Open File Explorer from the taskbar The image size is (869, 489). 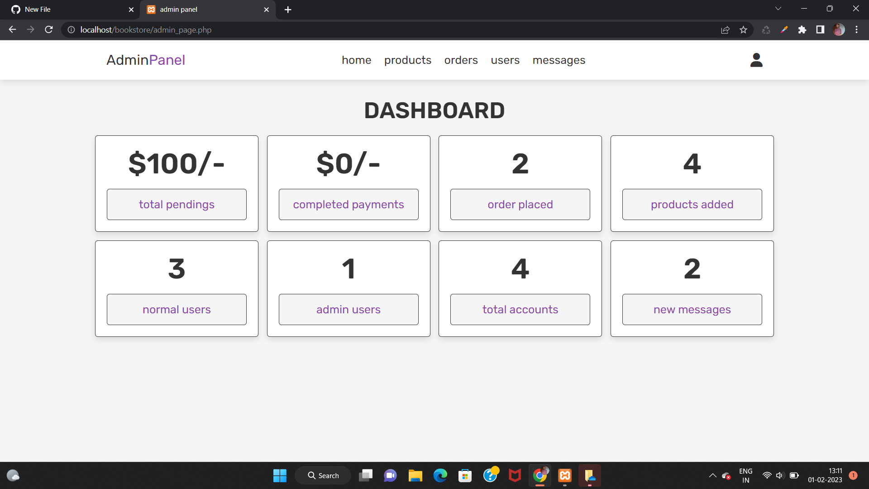tap(415, 475)
